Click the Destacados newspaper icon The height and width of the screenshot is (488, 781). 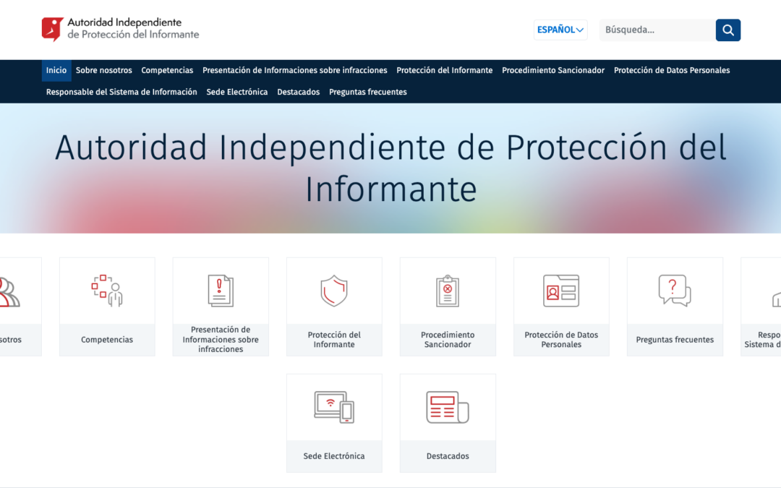[x=448, y=407]
